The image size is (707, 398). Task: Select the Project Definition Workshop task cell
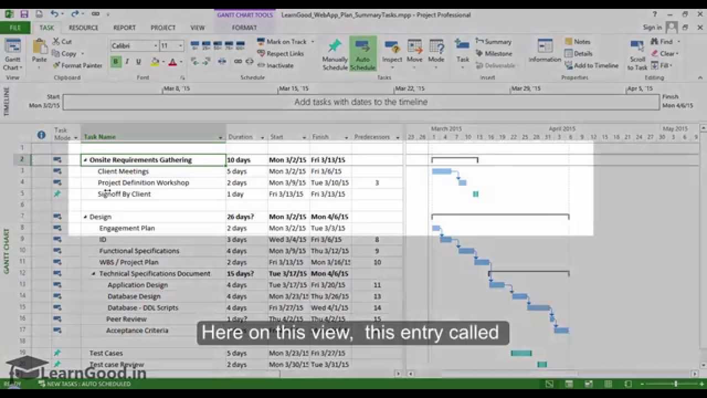click(x=154, y=183)
